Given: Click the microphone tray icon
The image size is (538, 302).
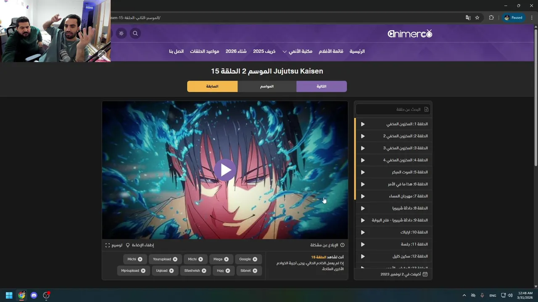Looking at the screenshot, I should 482,295.
